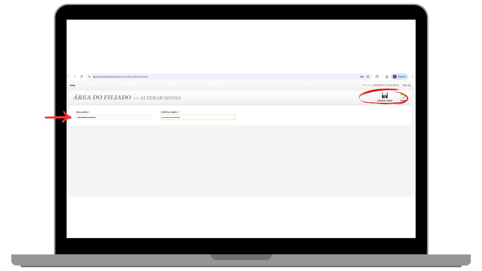Click the ÁREA DO FILIADO heading
482x271 pixels.
coord(102,97)
